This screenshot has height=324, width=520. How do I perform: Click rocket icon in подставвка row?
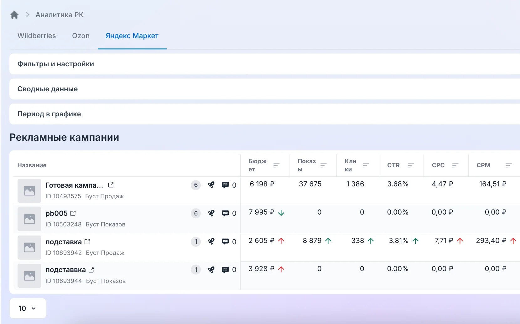click(211, 270)
